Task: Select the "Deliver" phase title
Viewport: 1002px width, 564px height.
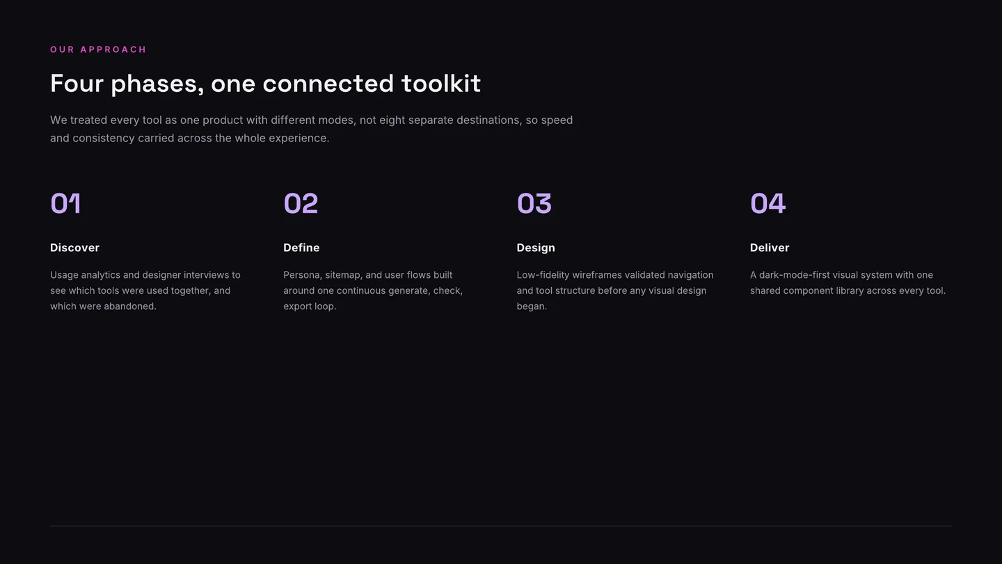Action: click(x=770, y=248)
